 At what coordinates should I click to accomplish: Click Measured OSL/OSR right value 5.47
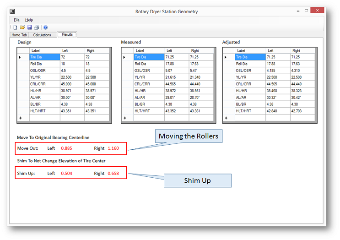point(201,71)
